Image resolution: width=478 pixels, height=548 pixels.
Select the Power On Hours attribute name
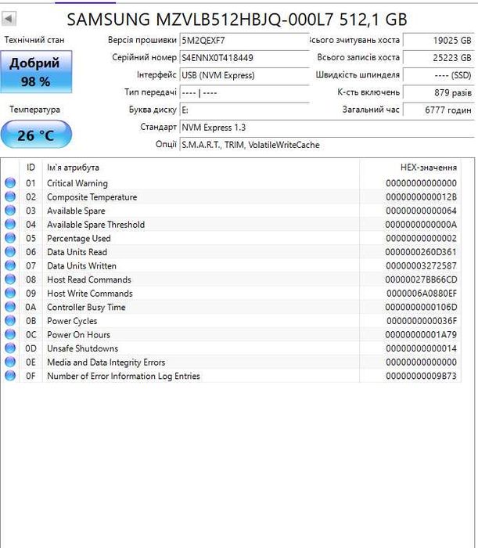pos(78,335)
